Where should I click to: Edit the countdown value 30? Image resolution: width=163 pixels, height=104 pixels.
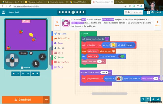click(x=99, y=61)
